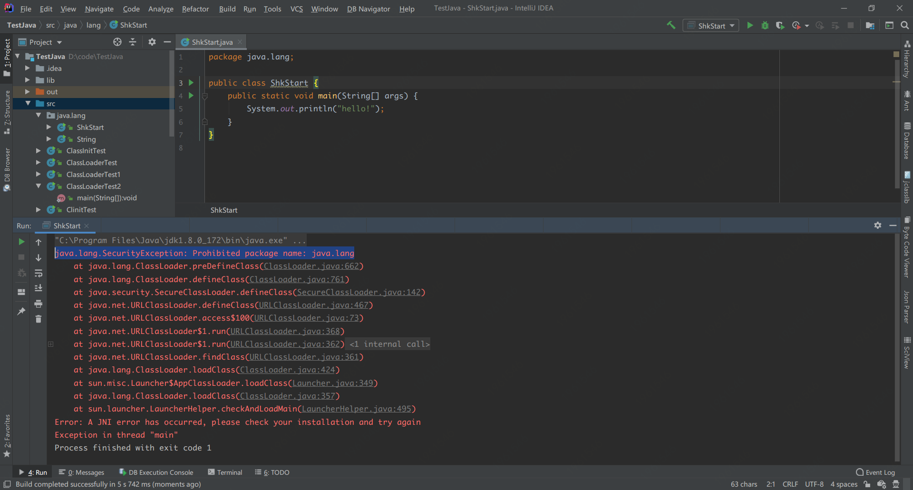This screenshot has height=490, width=913.
Task: Click the print icon in Run console
Action: 39,304
